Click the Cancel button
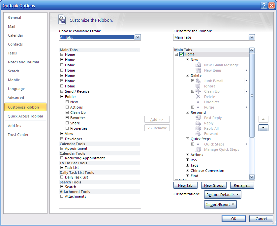 [261, 219]
